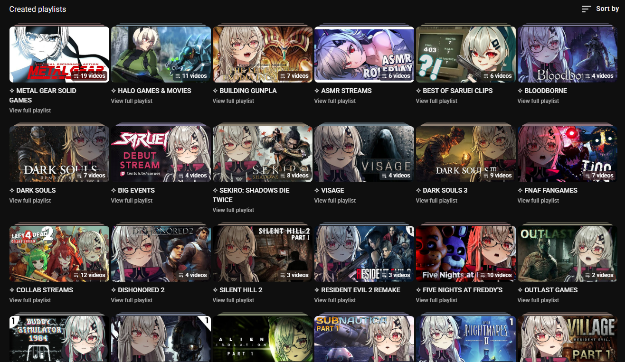Click the COLLAB STREAMS title

(42, 290)
